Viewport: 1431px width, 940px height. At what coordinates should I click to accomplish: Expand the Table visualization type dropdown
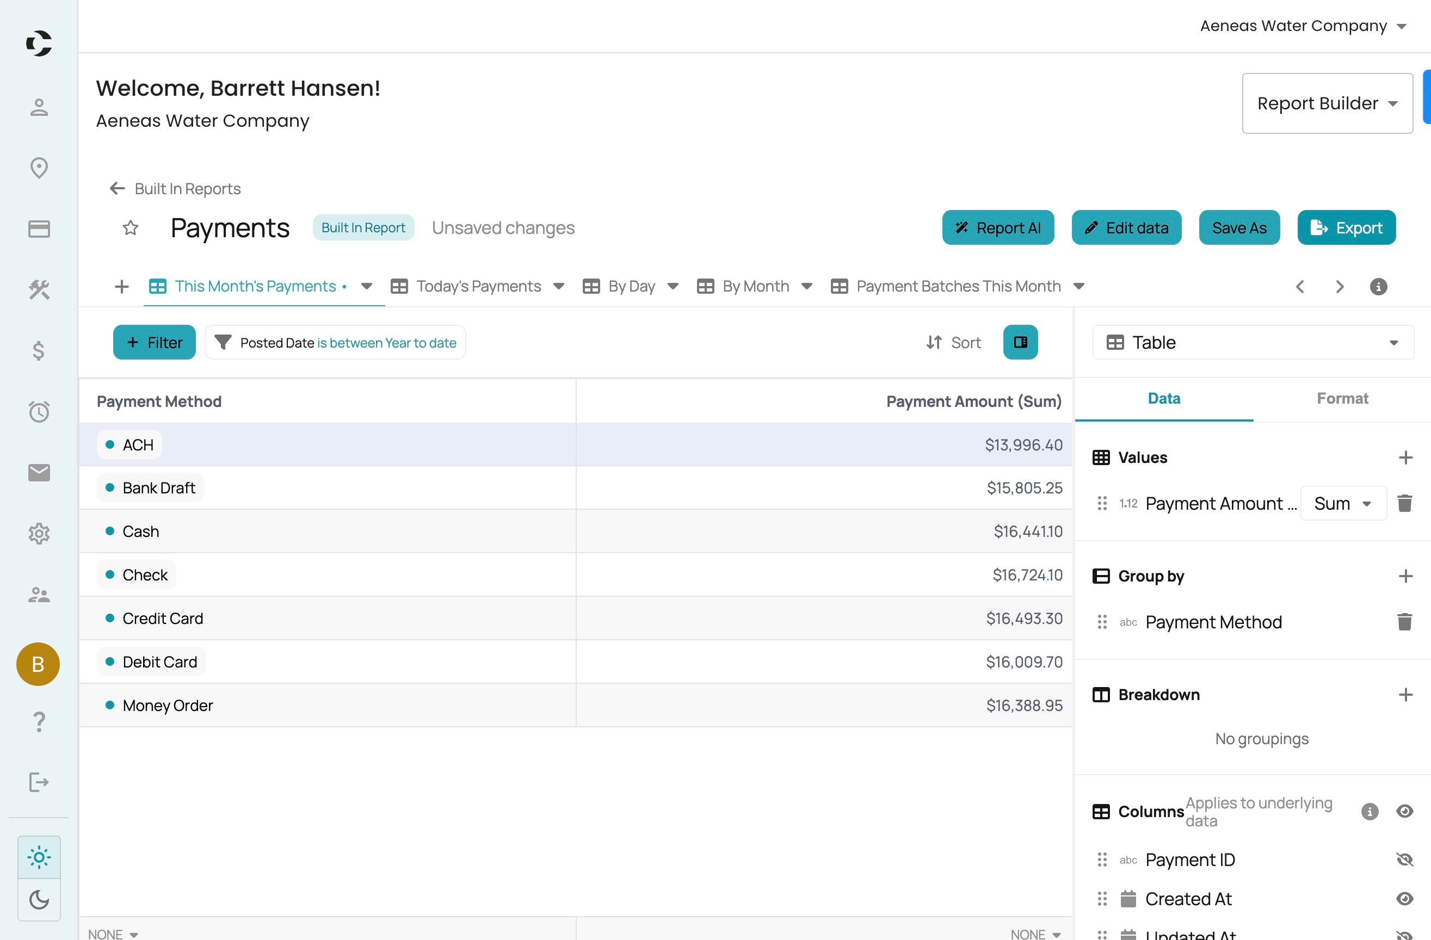pyautogui.click(x=1253, y=342)
